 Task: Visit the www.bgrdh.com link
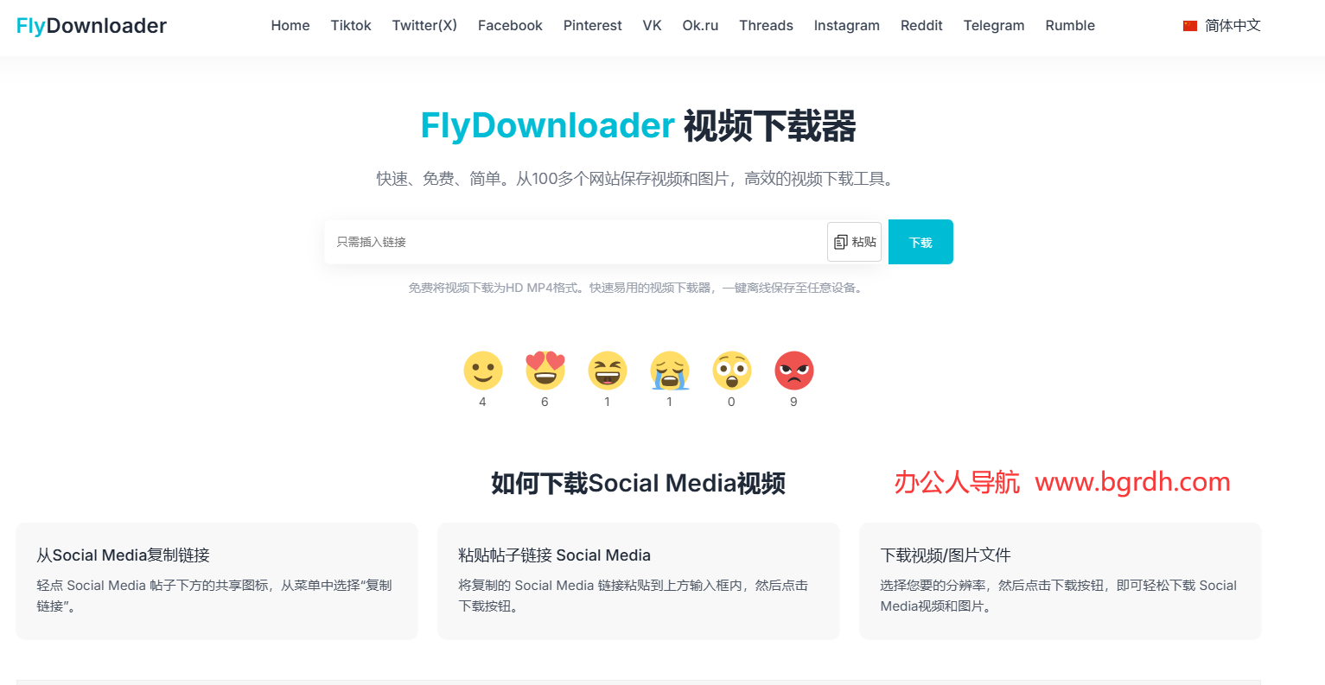[x=1132, y=482]
